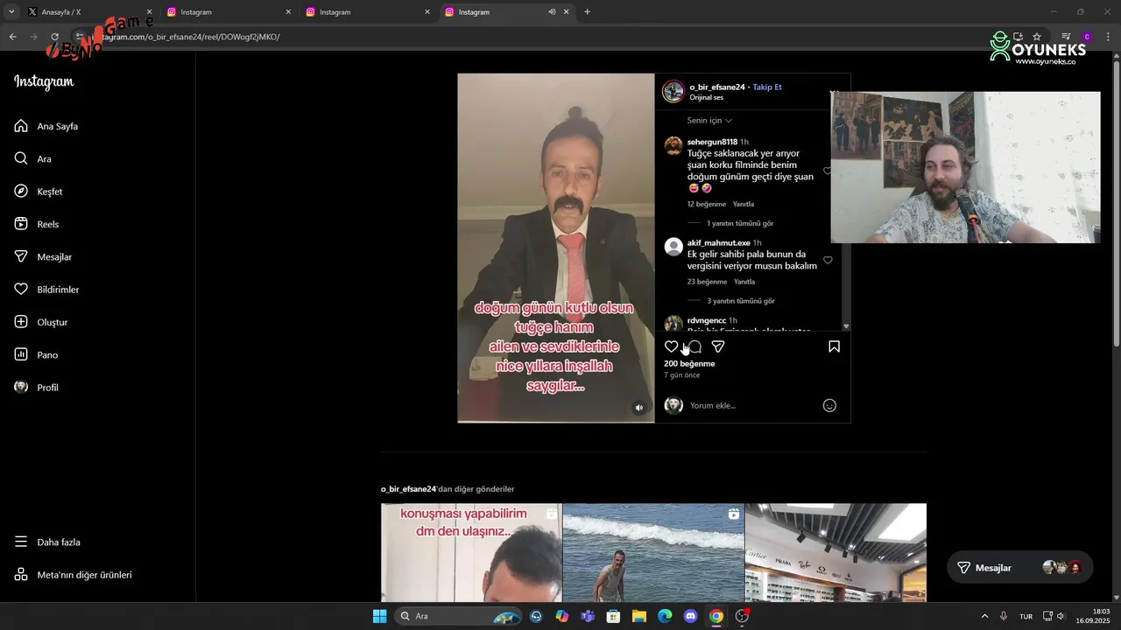Open the emoji picker in comment box
This screenshot has height=630, width=1121.
829,405
